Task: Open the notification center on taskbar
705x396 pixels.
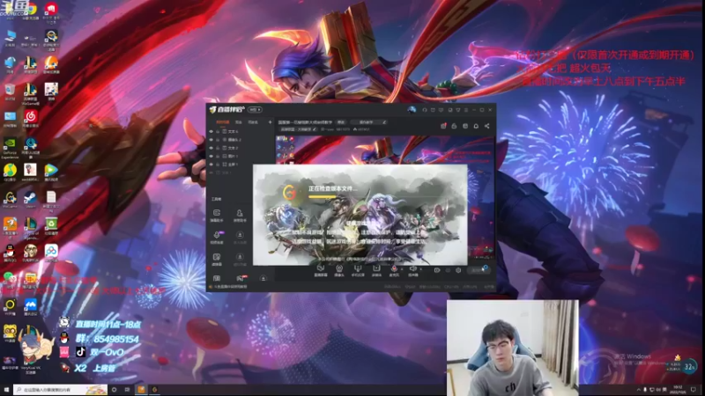Action: tap(694, 390)
